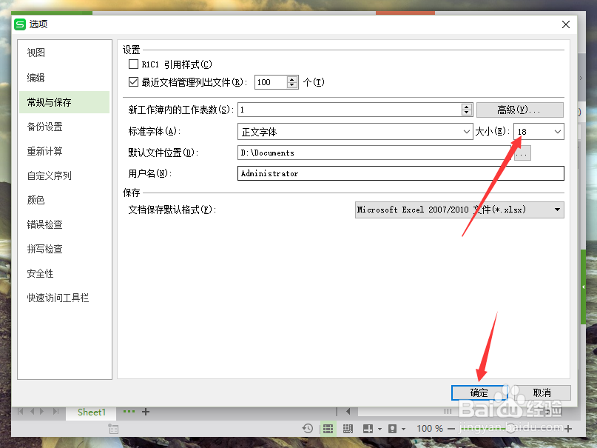Add a new sheet with the plus icon
597x448 pixels.
point(146,412)
